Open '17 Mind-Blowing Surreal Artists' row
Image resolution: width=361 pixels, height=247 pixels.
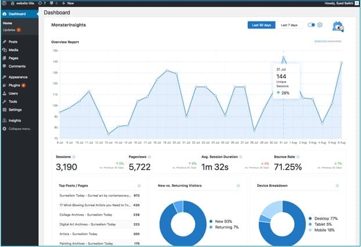(99, 205)
